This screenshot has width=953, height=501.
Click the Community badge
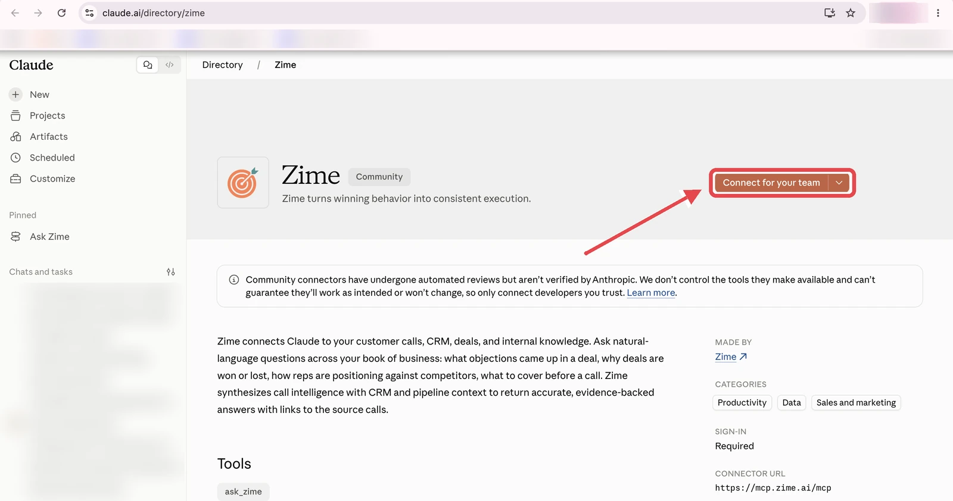pyautogui.click(x=379, y=177)
